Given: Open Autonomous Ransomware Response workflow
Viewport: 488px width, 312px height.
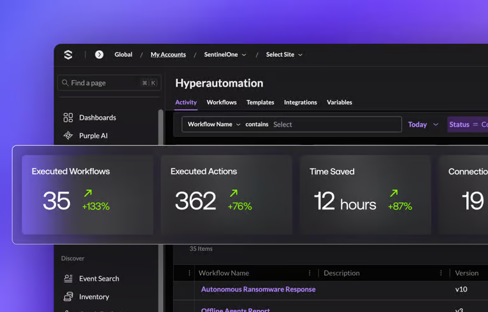Looking at the screenshot, I should pyautogui.click(x=258, y=289).
